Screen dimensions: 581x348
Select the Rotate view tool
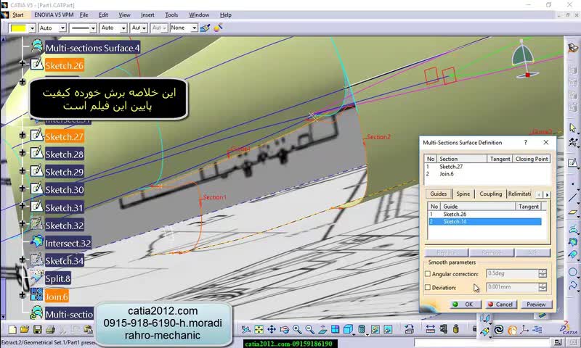pyautogui.click(x=284, y=329)
